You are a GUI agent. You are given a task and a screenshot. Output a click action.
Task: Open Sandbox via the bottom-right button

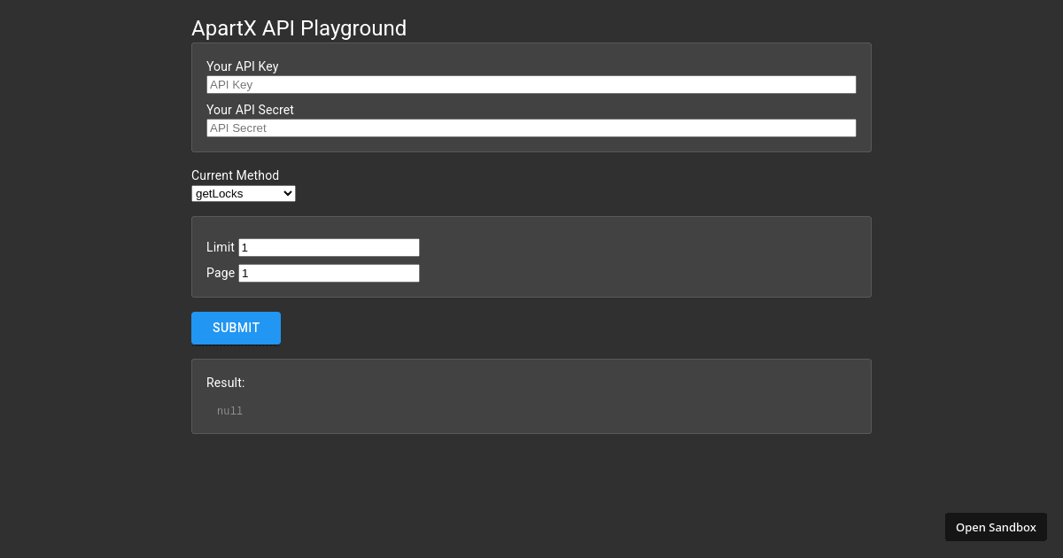tap(996, 526)
